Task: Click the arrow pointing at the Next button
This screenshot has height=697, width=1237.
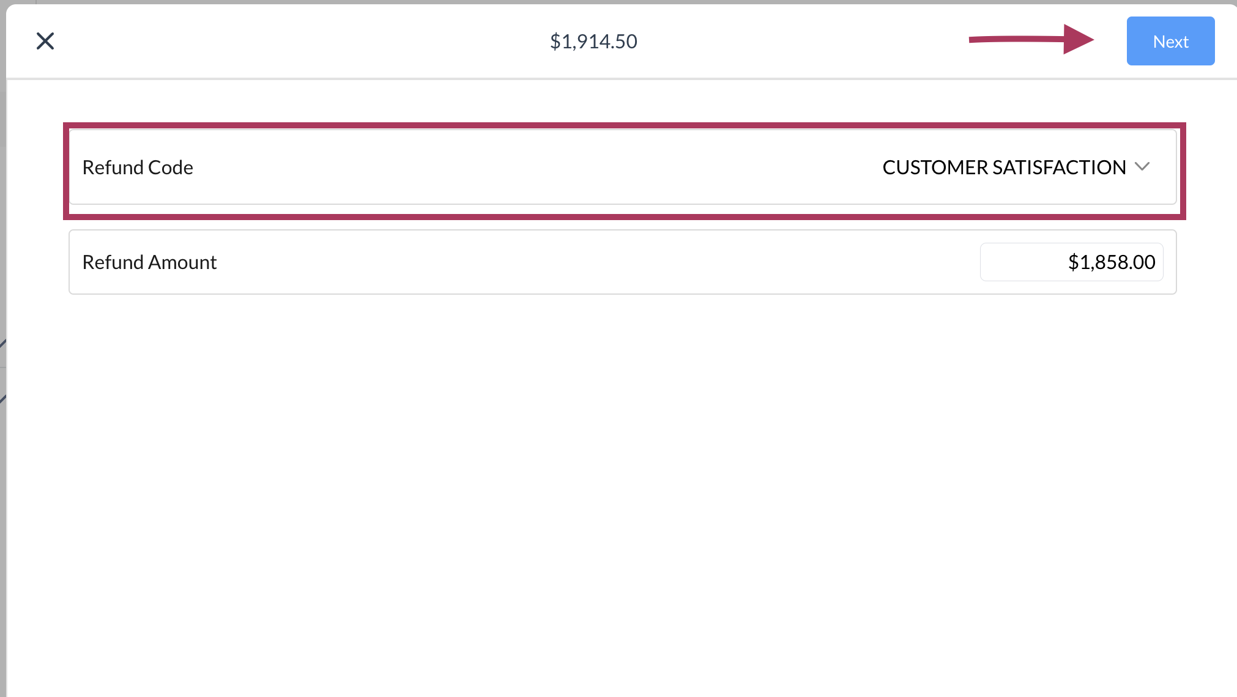Action: (x=1031, y=40)
